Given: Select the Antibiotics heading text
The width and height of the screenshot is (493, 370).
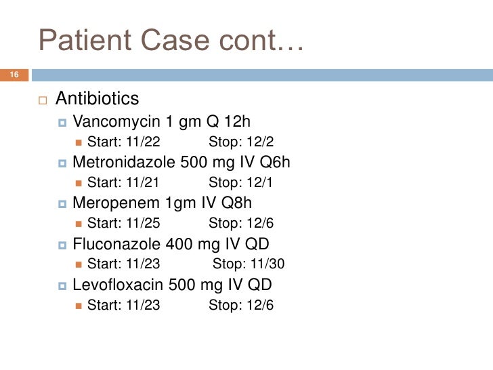Looking at the screenshot, I should [97, 98].
